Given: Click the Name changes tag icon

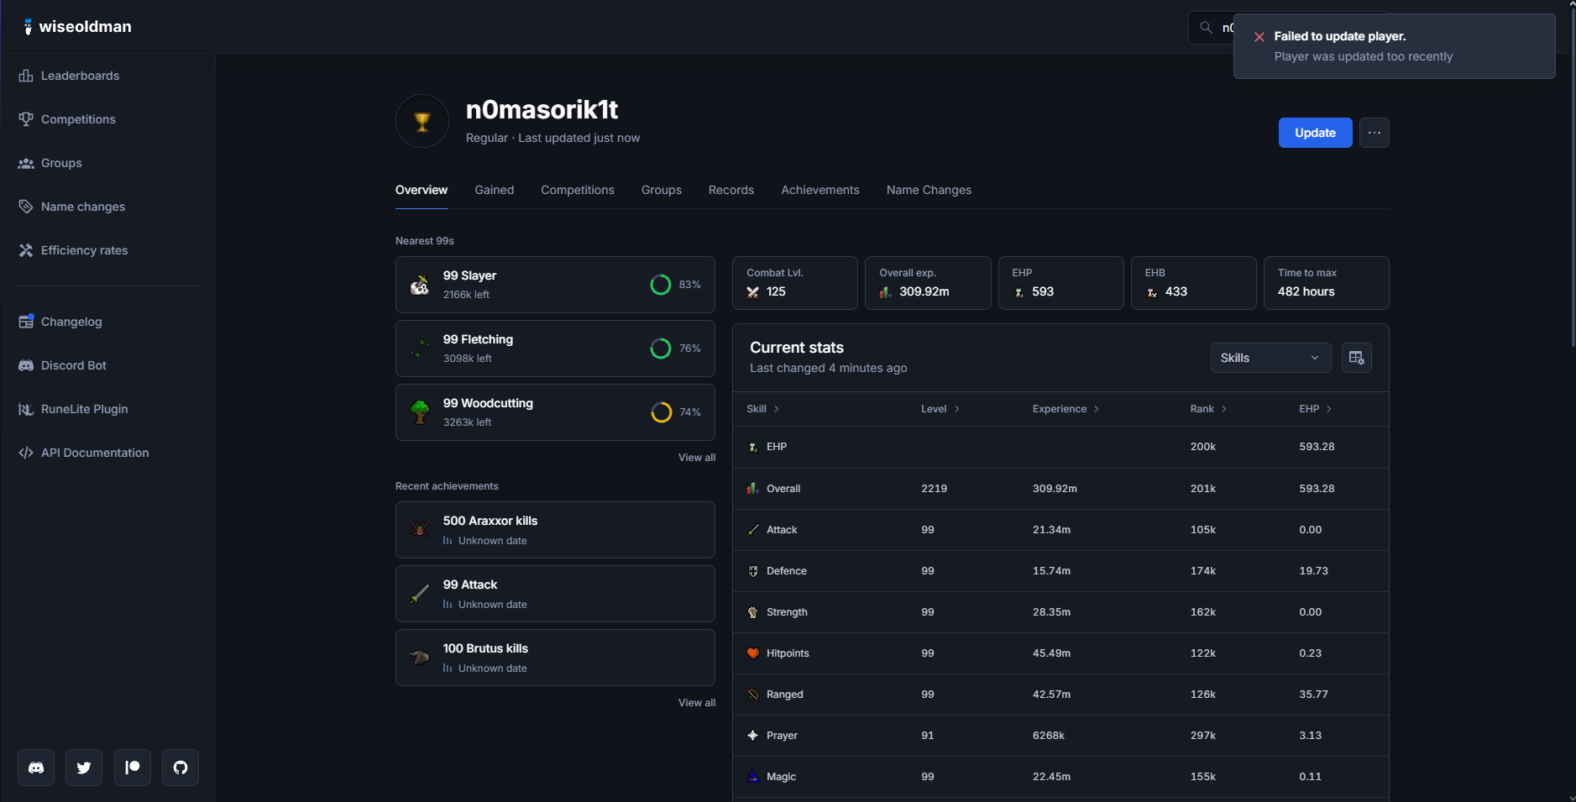Looking at the screenshot, I should (26, 207).
